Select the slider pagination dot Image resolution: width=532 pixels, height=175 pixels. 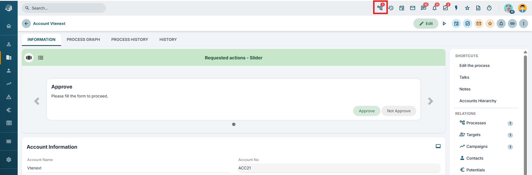[x=234, y=124]
